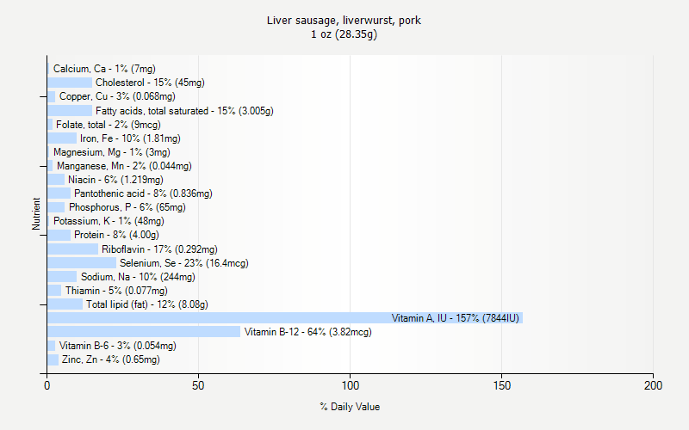Select the 'Niacin - 6% (1.219mg)' label
Image resolution: width=689 pixels, height=430 pixels.
(115, 180)
